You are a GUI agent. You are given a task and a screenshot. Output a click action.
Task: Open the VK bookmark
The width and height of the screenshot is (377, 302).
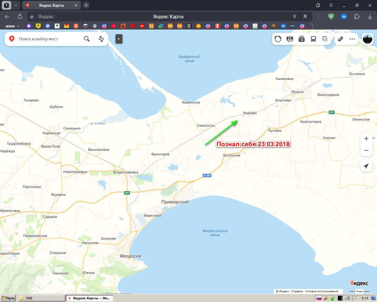click(283, 26)
